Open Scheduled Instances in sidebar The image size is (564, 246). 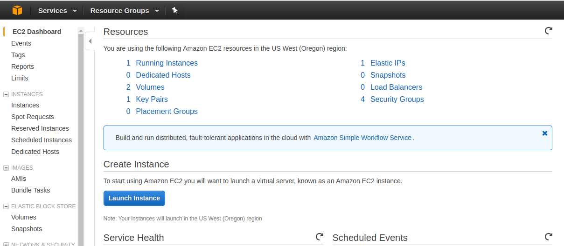(x=42, y=140)
